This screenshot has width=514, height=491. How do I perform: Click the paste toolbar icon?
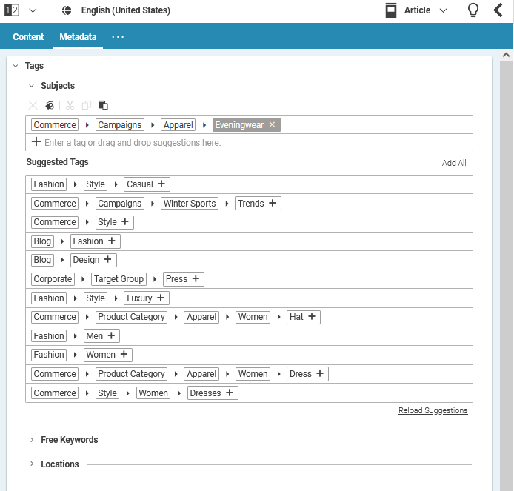pos(103,106)
